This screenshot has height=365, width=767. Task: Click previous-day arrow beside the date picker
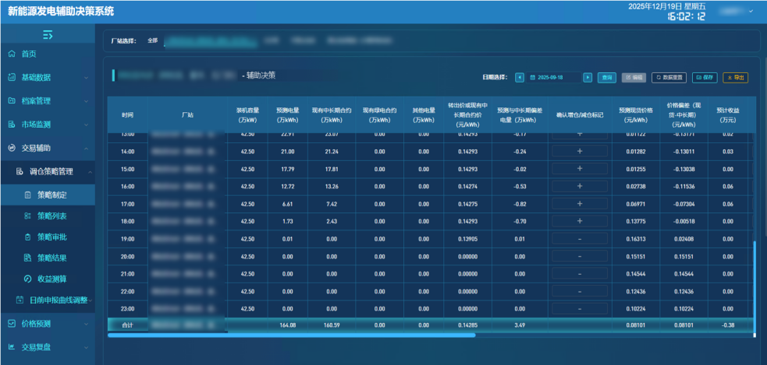click(x=520, y=77)
